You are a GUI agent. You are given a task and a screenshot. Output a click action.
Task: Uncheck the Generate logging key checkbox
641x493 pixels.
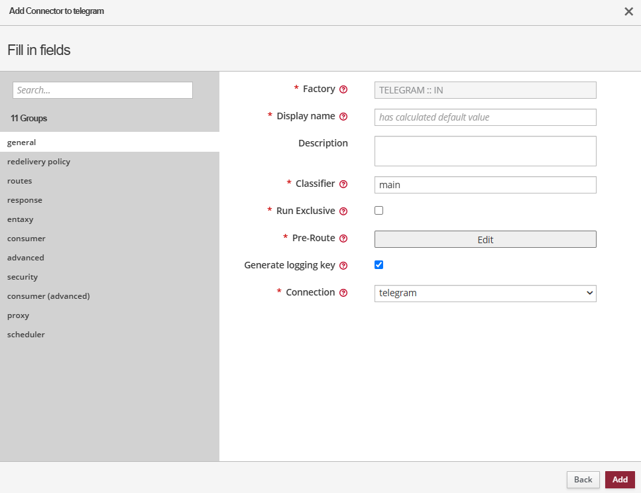(x=379, y=265)
